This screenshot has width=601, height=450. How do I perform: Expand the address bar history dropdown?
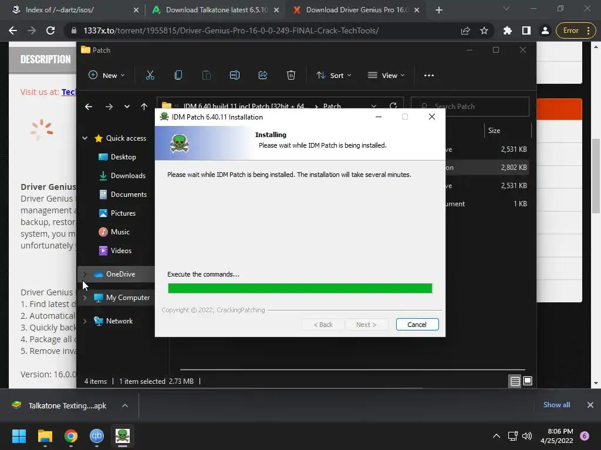[x=374, y=106]
